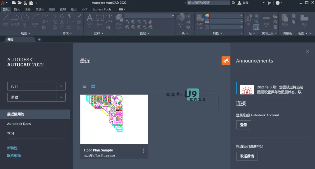Choose the Rectangle tool in the Draw panel
Screen dimensions: 315x169
44,16
